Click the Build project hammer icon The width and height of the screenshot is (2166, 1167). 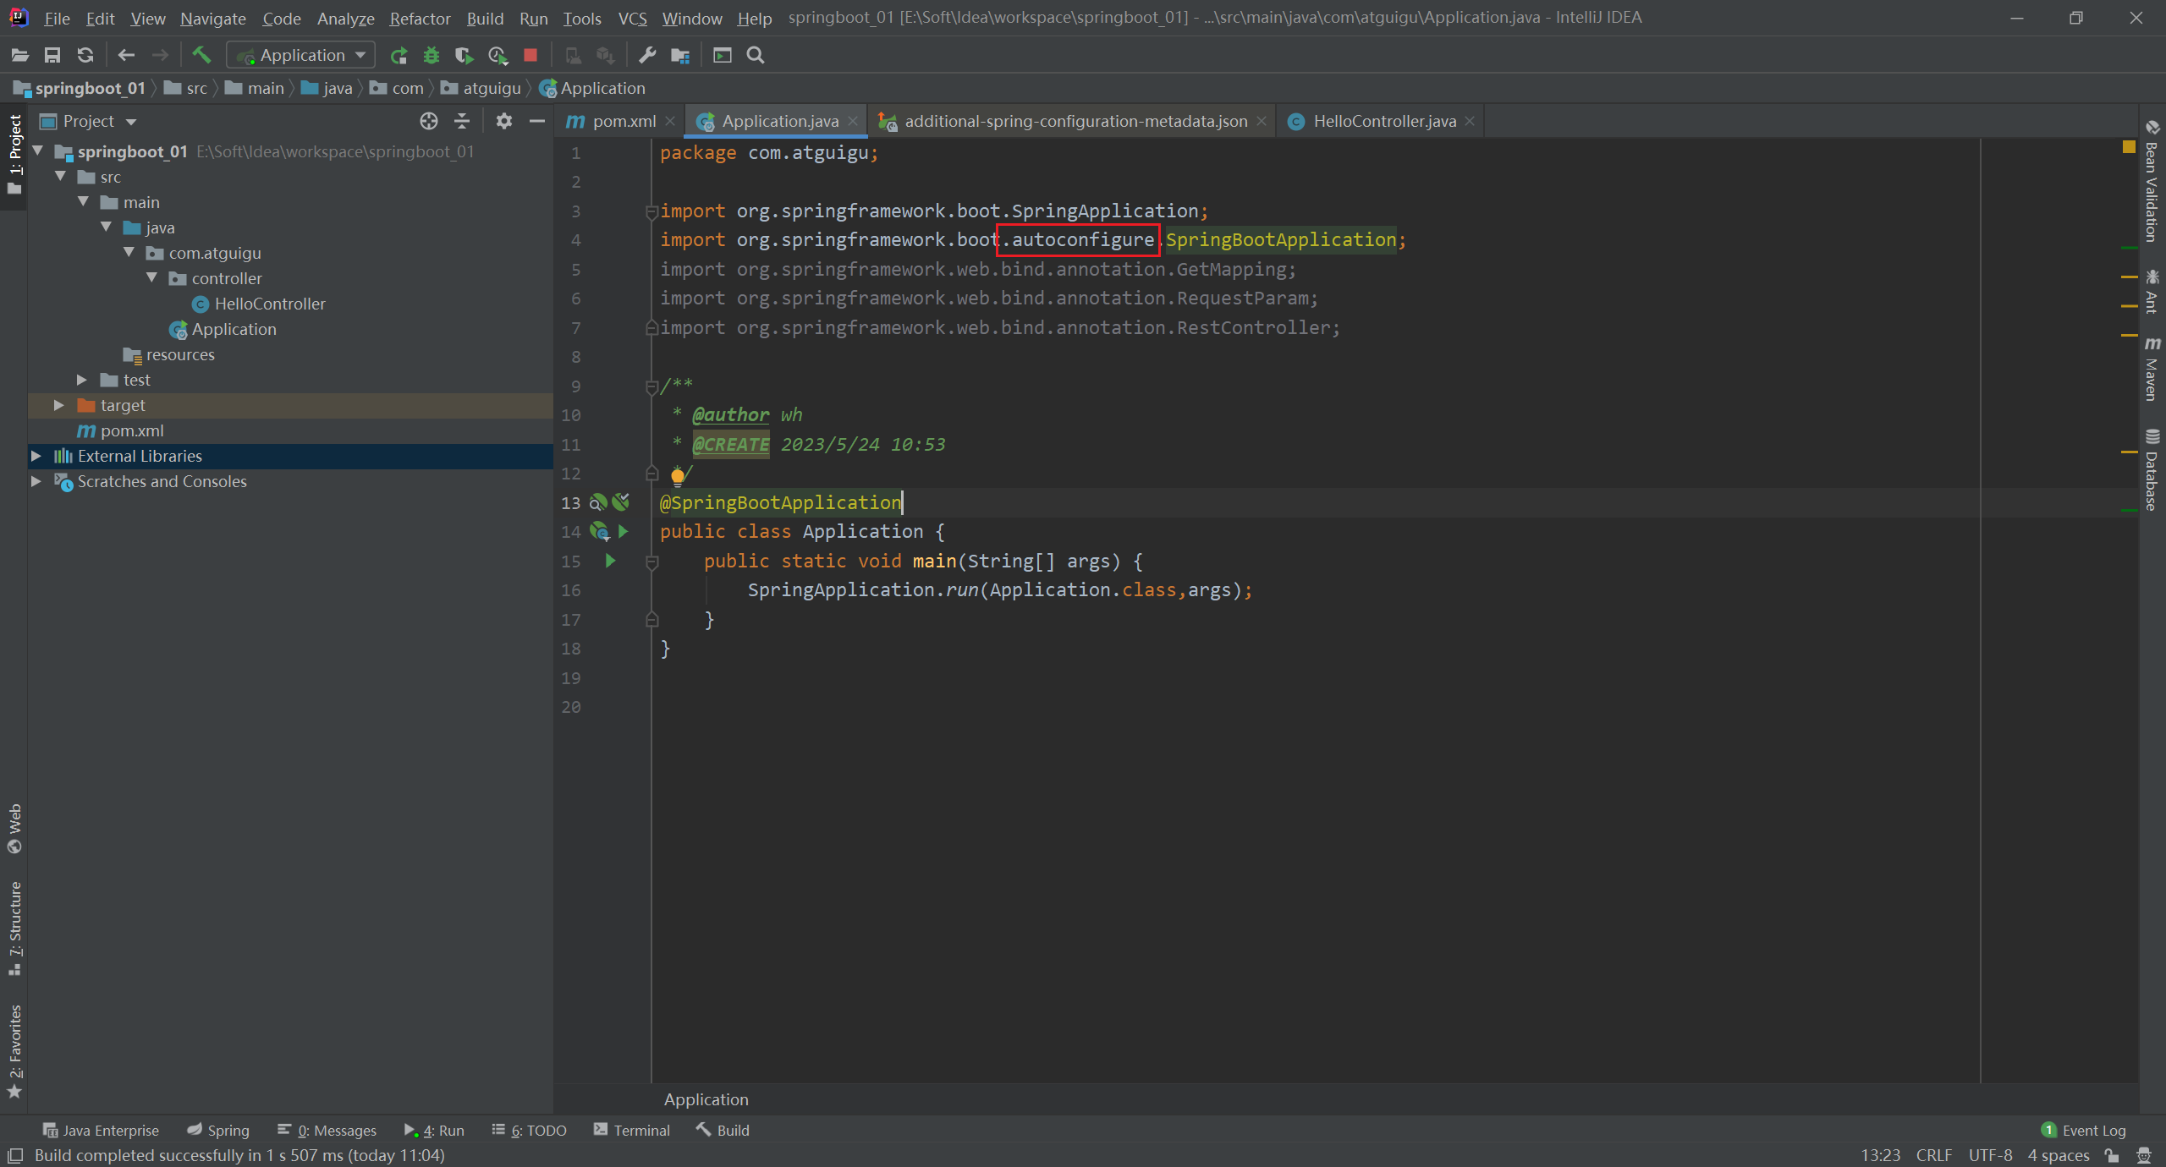pos(201,55)
